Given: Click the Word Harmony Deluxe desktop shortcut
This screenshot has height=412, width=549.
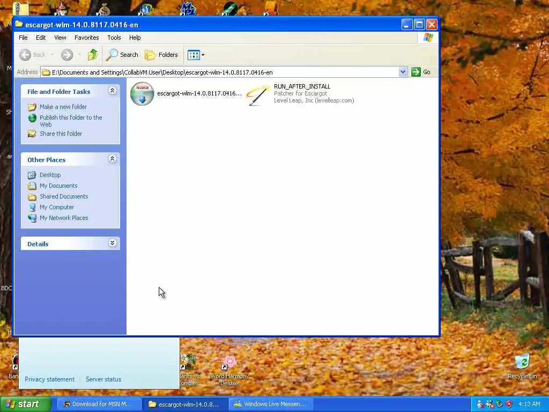Looking at the screenshot, I should point(229,371).
